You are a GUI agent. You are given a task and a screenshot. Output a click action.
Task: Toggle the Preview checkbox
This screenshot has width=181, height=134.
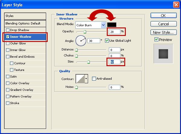156,40
